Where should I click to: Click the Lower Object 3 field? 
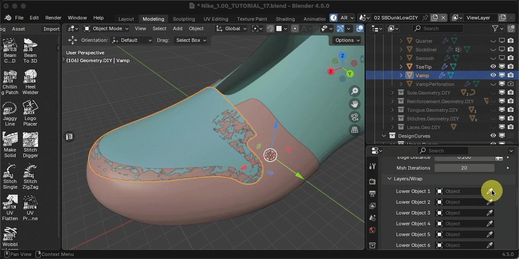tap(460, 213)
